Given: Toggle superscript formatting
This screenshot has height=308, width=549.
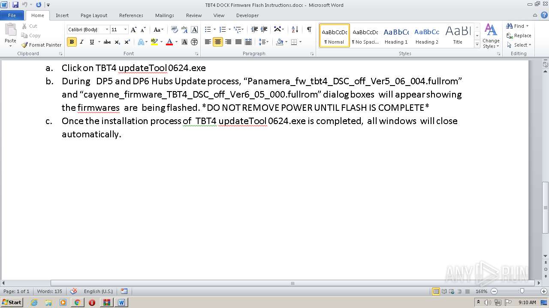Looking at the screenshot, I should pyautogui.click(x=127, y=42).
